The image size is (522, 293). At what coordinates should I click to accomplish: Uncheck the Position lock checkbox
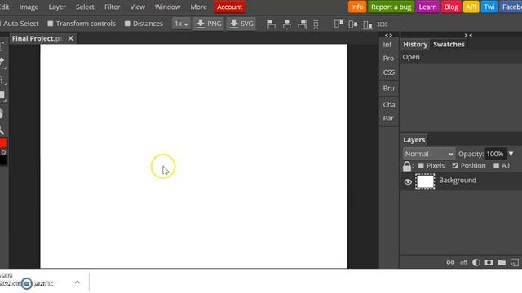(455, 165)
